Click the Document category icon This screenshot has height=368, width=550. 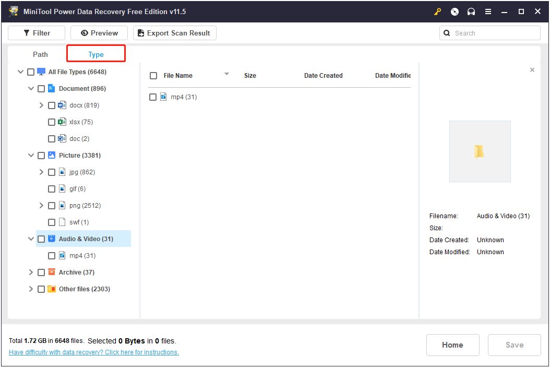pyautogui.click(x=52, y=88)
